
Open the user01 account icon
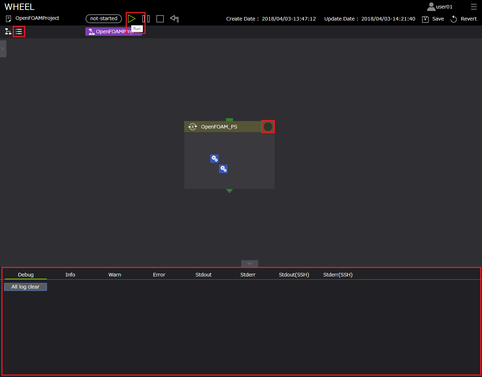pos(431,7)
